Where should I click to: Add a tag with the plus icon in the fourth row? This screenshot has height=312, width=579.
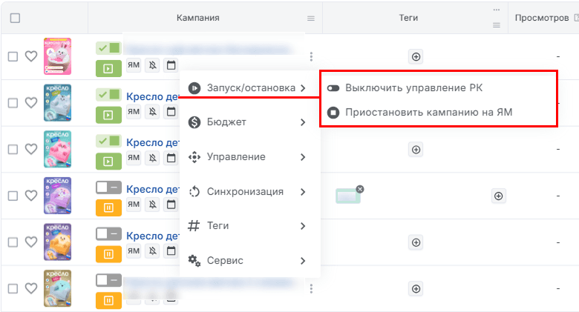(499, 196)
